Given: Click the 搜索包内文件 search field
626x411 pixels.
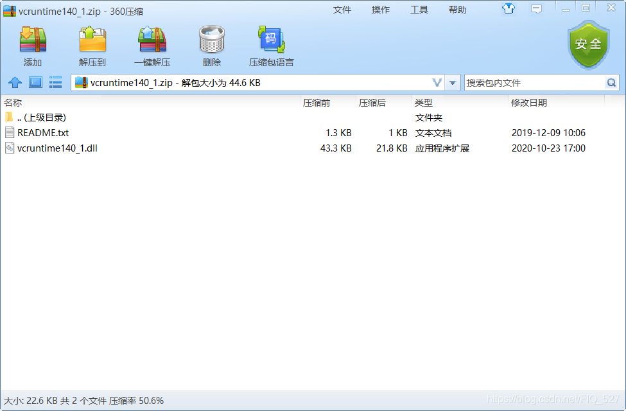Looking at the screenshot, I should point(535,83).
